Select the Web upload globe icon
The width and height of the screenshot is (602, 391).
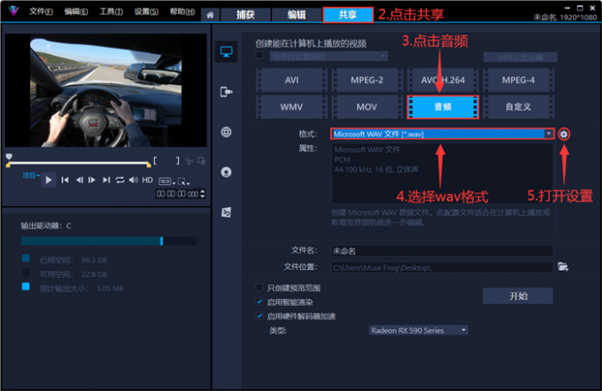click(x=226, y=132)
